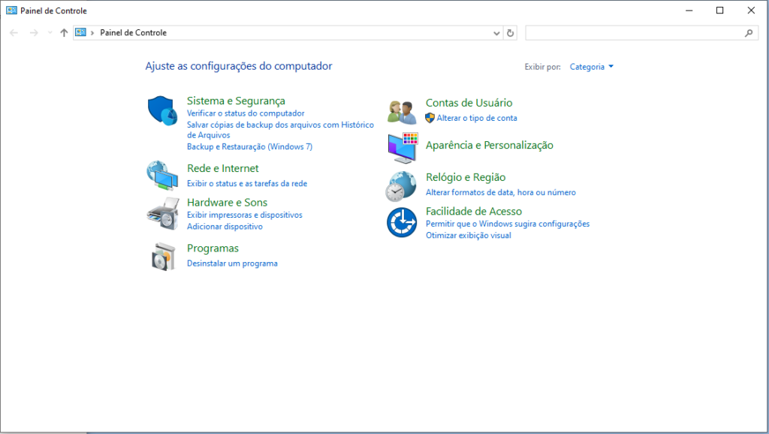Maximize the Painel de Controle window

720,11
